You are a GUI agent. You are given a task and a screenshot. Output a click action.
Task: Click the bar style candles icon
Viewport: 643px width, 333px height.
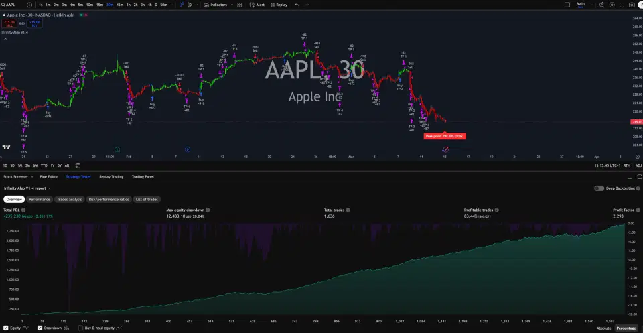[x=181, y=5]
